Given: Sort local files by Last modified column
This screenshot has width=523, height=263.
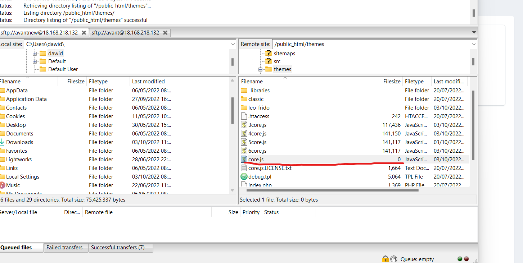Looking at the screenshot, I should click(151, 82).
